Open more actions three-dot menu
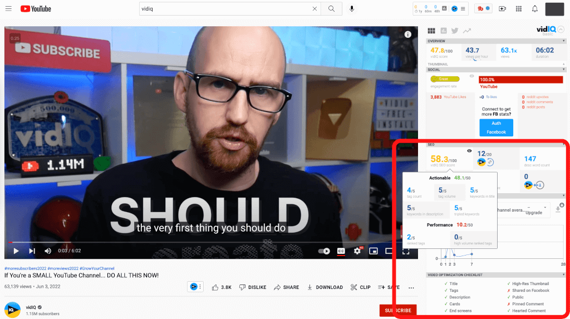Image resolution: width=570 pixels, height=319 pixels. (x=411, y=288)
